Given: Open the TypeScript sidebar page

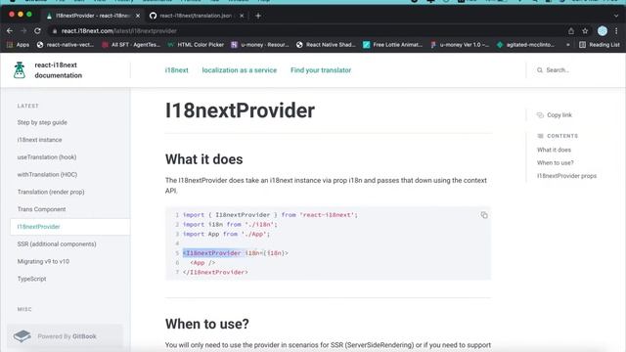Looking at the screenshot, I should [x=31, y=279].
